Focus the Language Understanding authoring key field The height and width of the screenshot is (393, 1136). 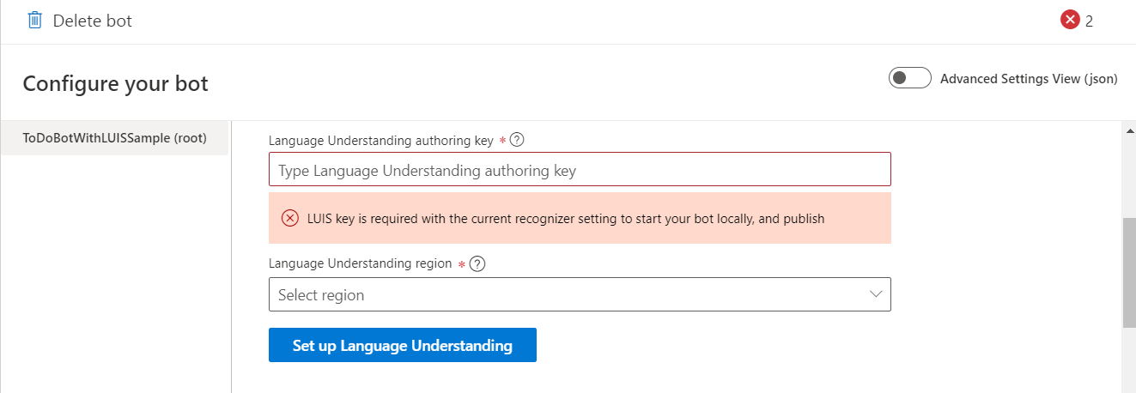click(x=580, y=170)
